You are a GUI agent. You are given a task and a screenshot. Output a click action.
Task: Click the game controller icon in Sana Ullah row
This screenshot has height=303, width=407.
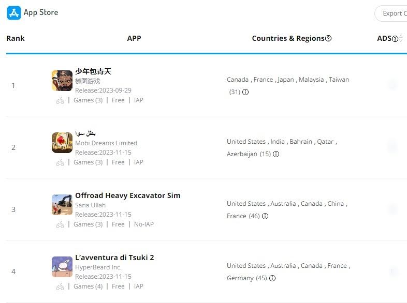[x=60, y=225]
